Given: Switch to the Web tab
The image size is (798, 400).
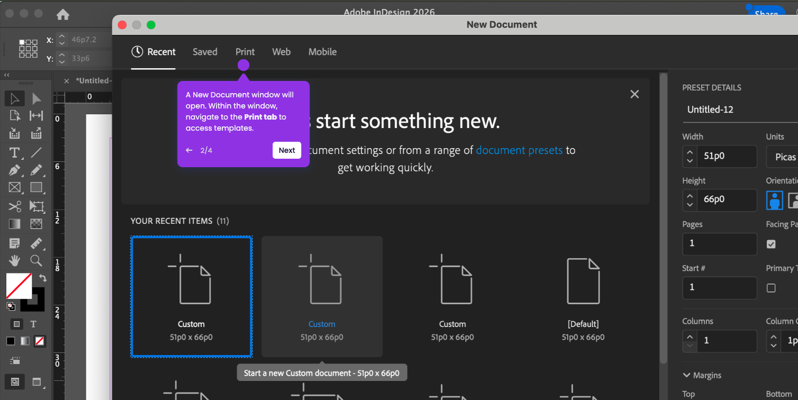Looking at the screenshot, I should [x=281, y=52].
